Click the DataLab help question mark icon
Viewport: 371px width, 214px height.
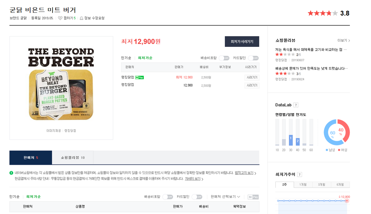point(296,105)
